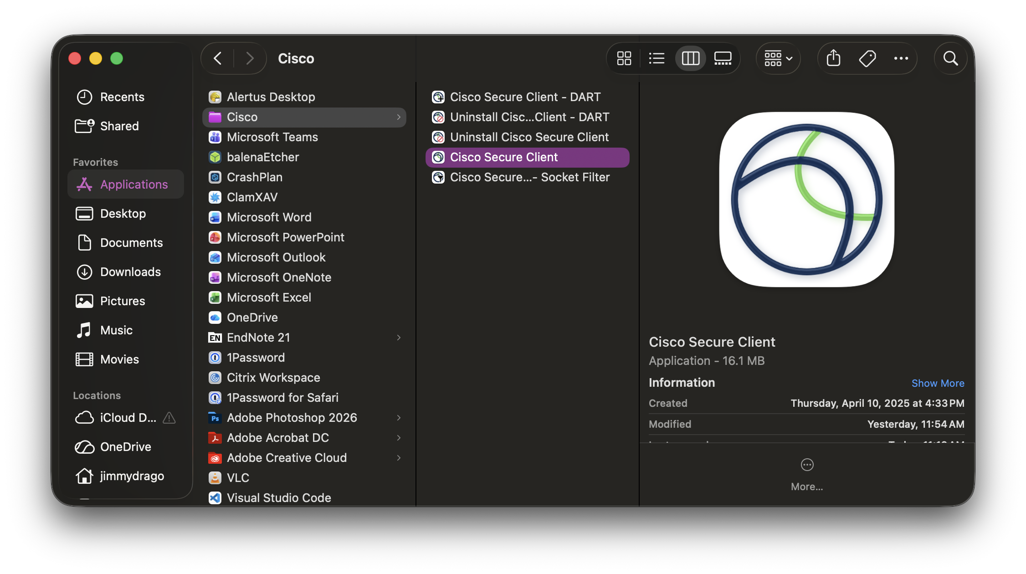Select Applications in the sidebar
This screenshot has width=1026, height=574.
tap(126, 184)
